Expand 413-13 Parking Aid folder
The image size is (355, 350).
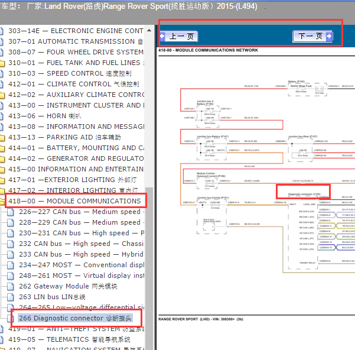64,137
